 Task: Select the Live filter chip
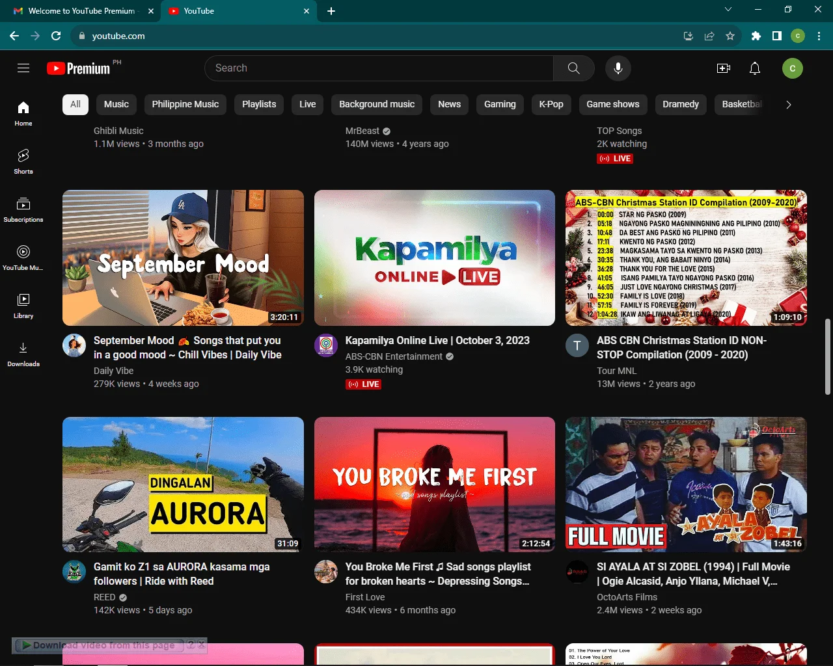point(308,104)
